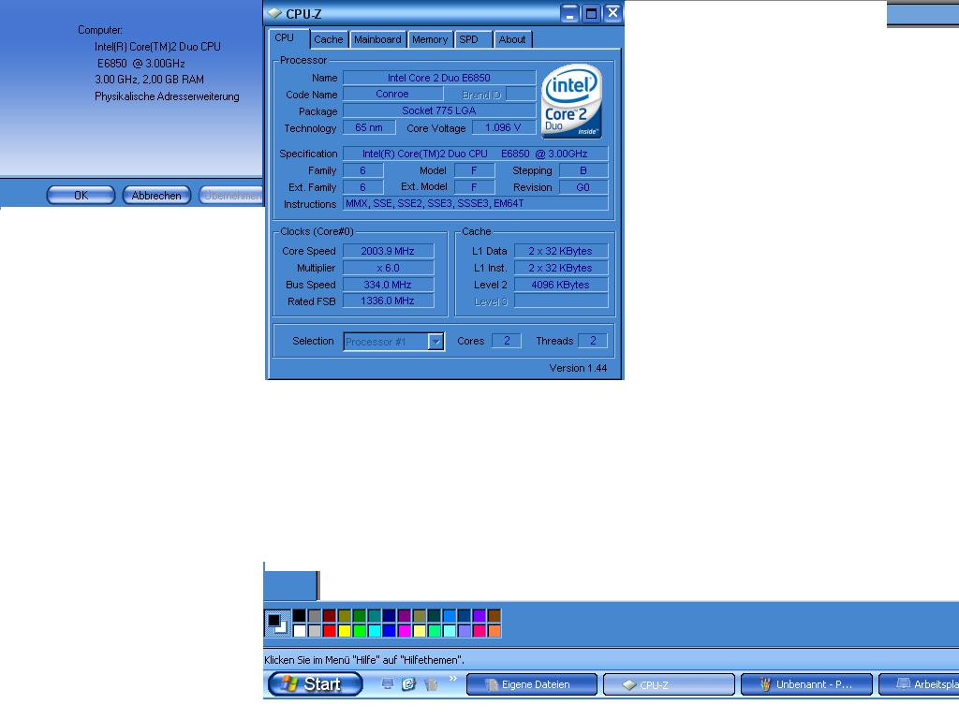
Task: Click the Revision value 'G0'
Action: click(583, 187)
